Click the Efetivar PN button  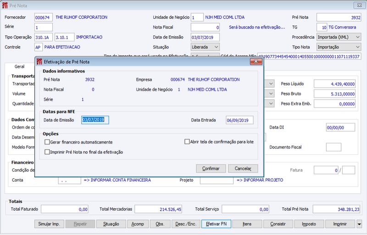pyautogui.click(x=216, y=224)
